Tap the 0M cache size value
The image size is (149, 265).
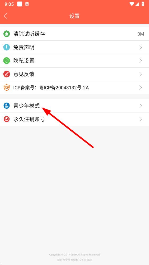(x=141, y=34)
